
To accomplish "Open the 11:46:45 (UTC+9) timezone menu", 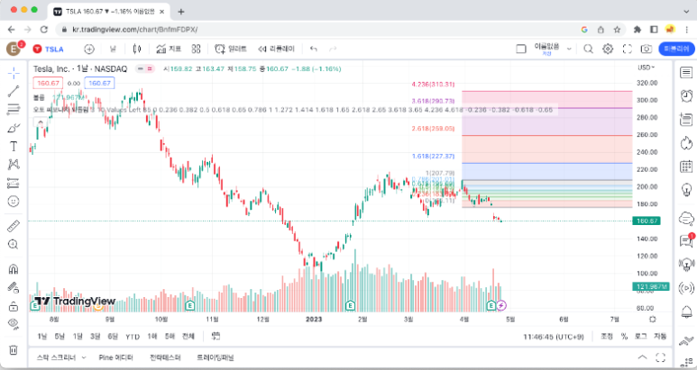I will [x=554, y=337].
